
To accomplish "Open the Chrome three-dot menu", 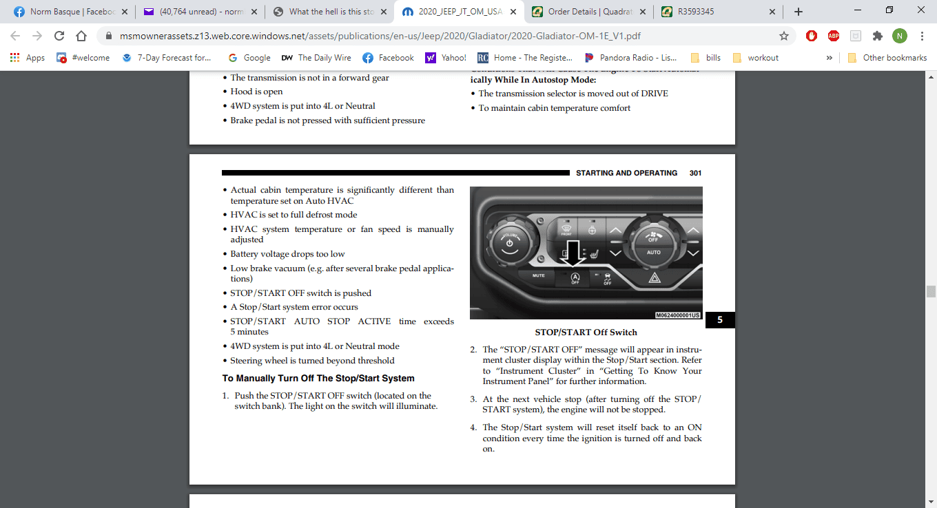I will [x=921, y=36].
